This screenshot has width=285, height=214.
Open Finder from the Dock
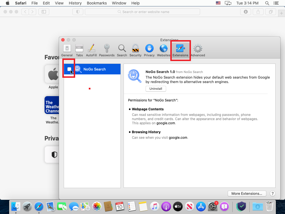click(x=16, y=207)
